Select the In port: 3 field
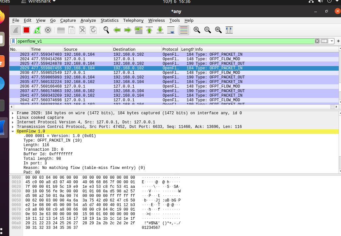This screenshot has width=341, height=236. point(35,163)
